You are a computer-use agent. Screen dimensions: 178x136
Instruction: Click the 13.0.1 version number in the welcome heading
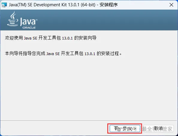tap(67, 38)
